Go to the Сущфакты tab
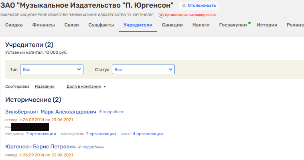This screenshot has height=160, width=304. point(101,25)
